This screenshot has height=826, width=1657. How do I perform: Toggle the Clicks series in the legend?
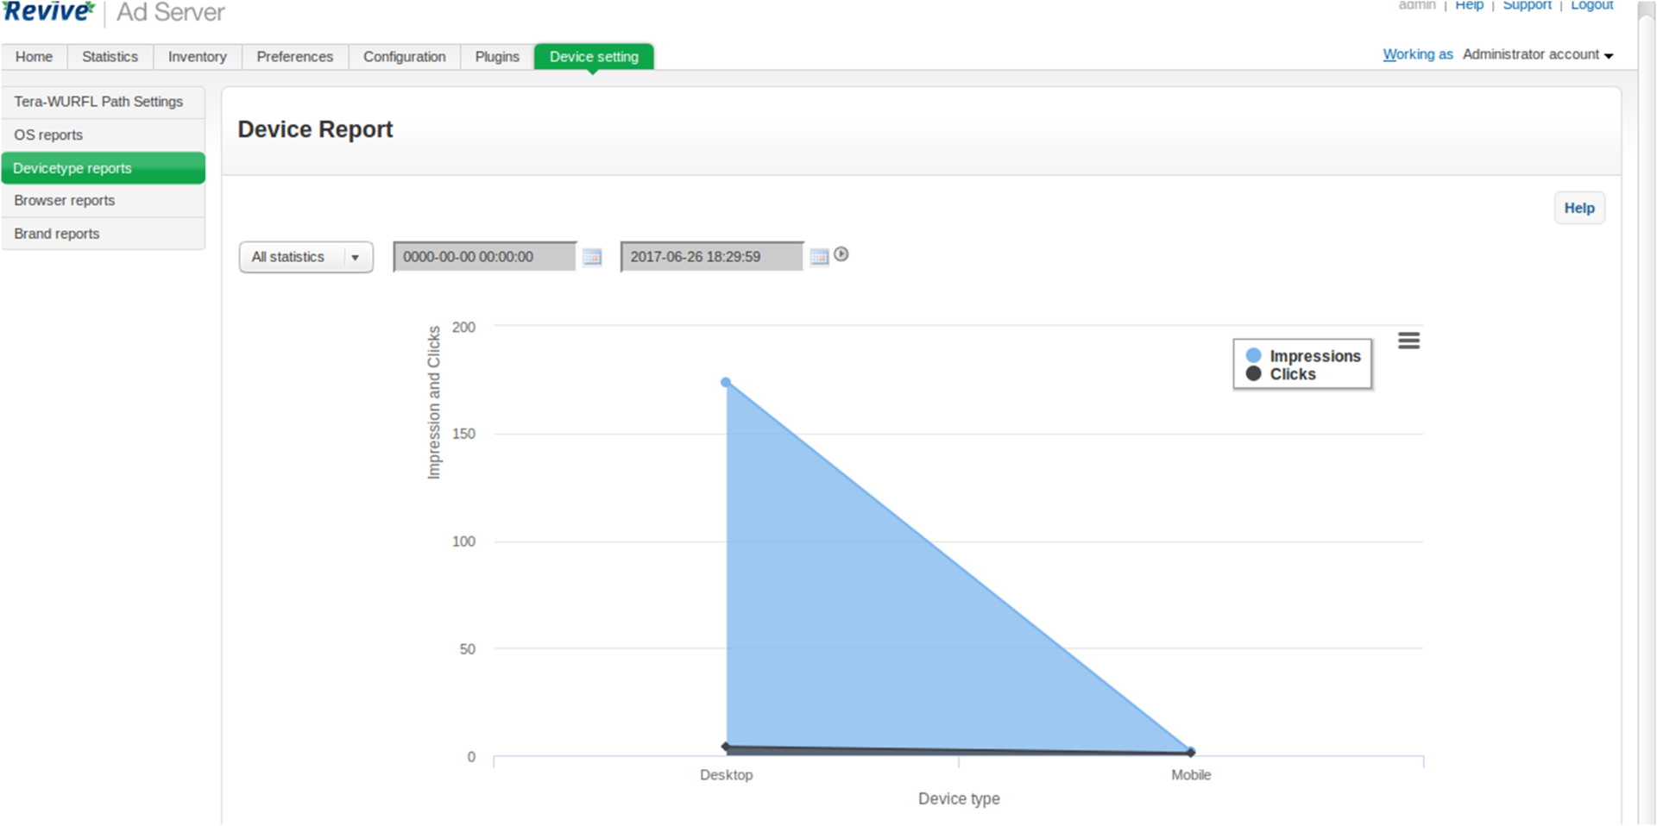[1292, 374]
